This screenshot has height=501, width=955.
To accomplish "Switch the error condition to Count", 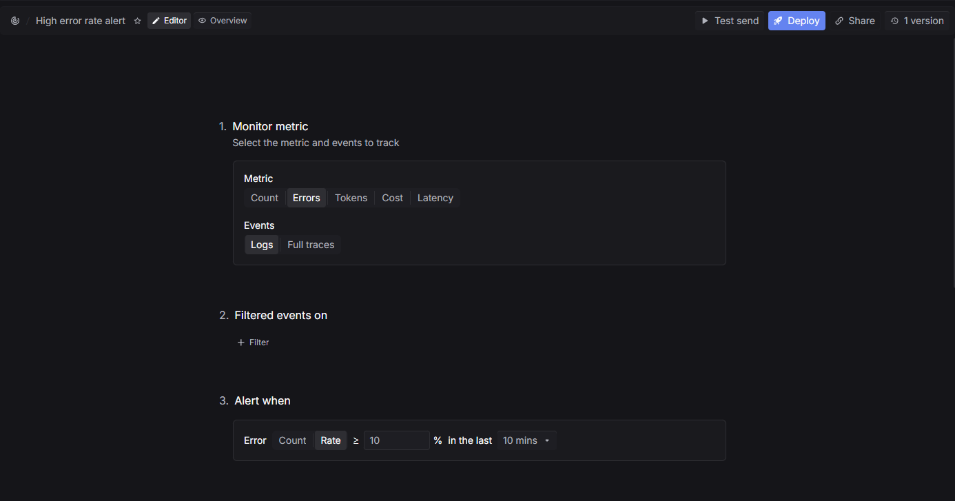I will [292, 440].
